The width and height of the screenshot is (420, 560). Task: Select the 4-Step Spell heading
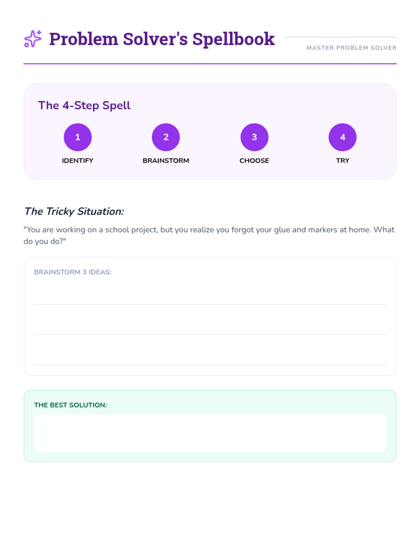[84, 105]
